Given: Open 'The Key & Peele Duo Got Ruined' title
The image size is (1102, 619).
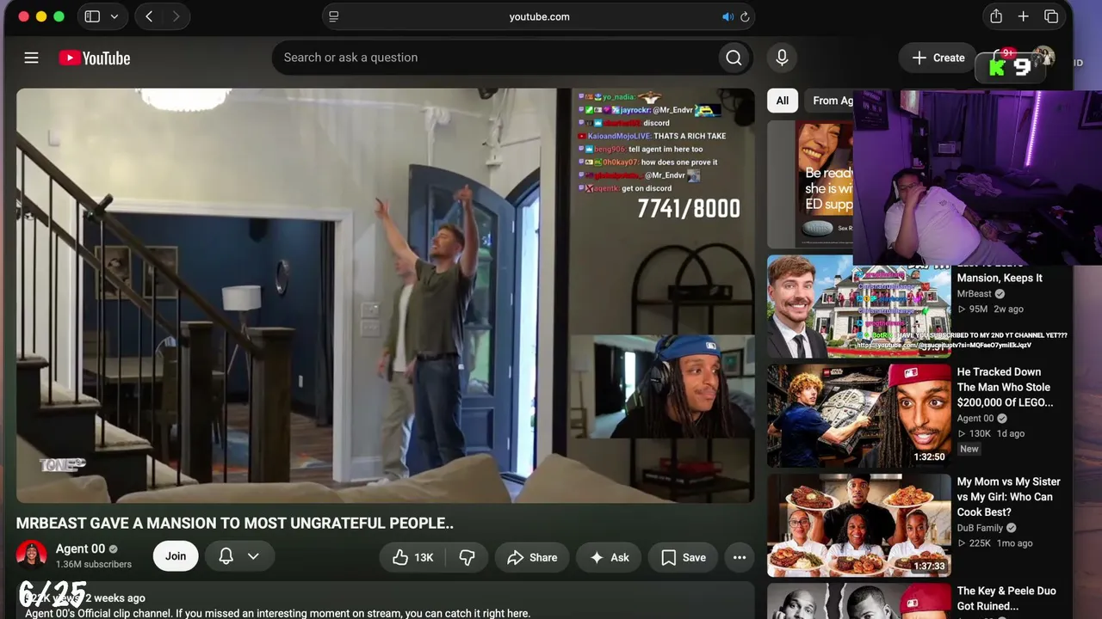Looking at the screenshot, I should coord(1006,598).
